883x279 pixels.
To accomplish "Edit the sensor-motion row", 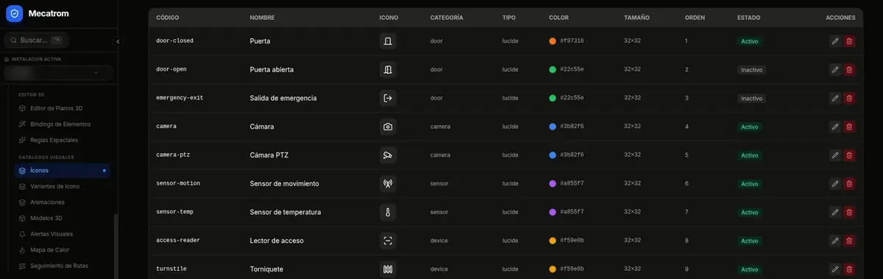I will pos(835,183).
